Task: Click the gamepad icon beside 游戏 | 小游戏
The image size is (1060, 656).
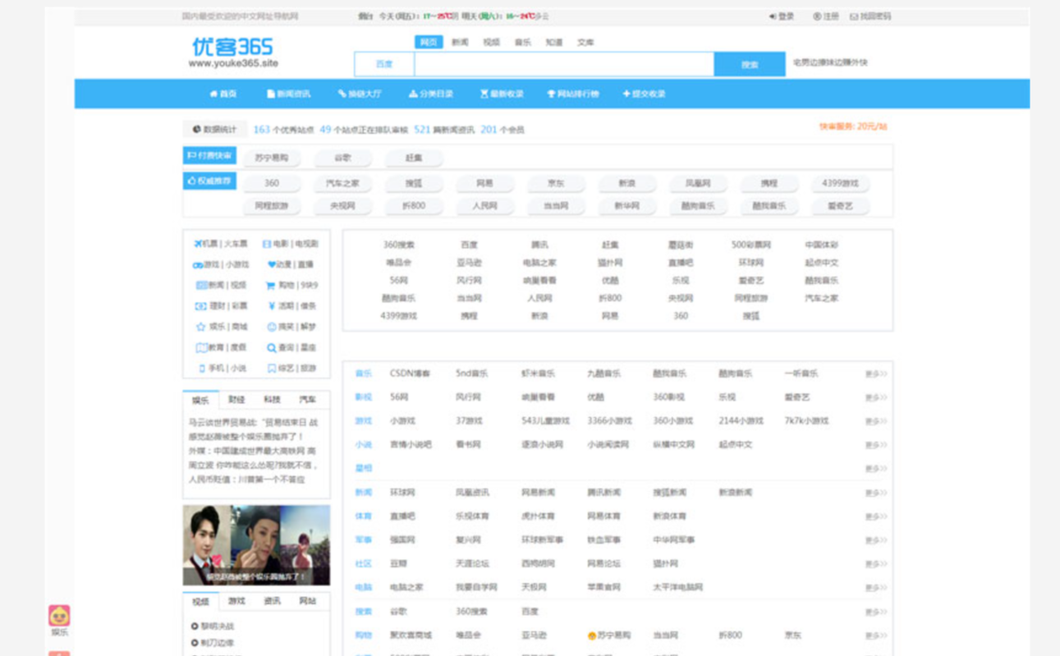Action: coord(198,265)
